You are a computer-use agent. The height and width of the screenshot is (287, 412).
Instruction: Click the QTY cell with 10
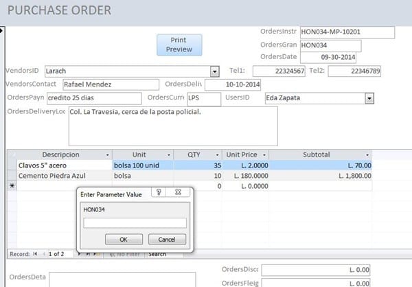(198, 176)
